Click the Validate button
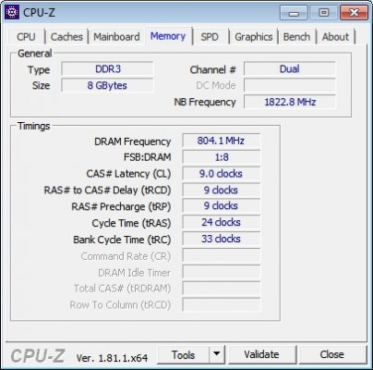Image resolution: width=373 pixels, height=370 pixels. point(261,354)
